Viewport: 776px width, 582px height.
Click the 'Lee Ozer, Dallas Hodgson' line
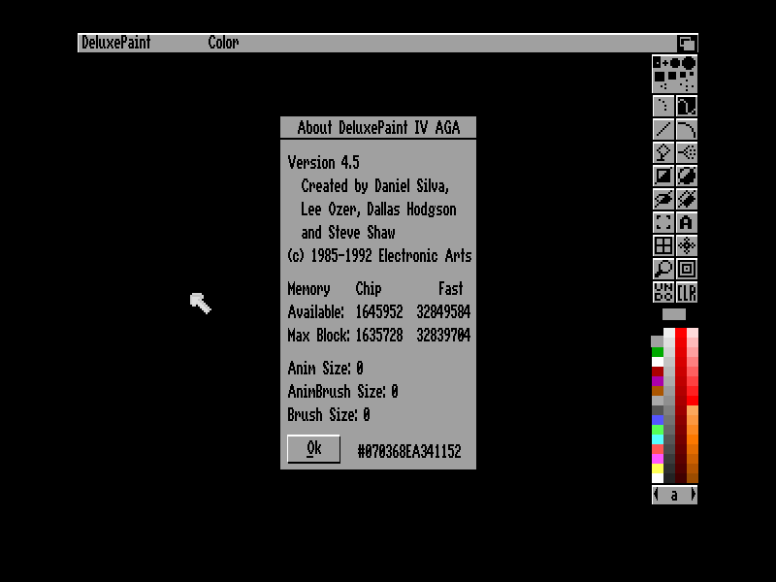pos(378,209)
